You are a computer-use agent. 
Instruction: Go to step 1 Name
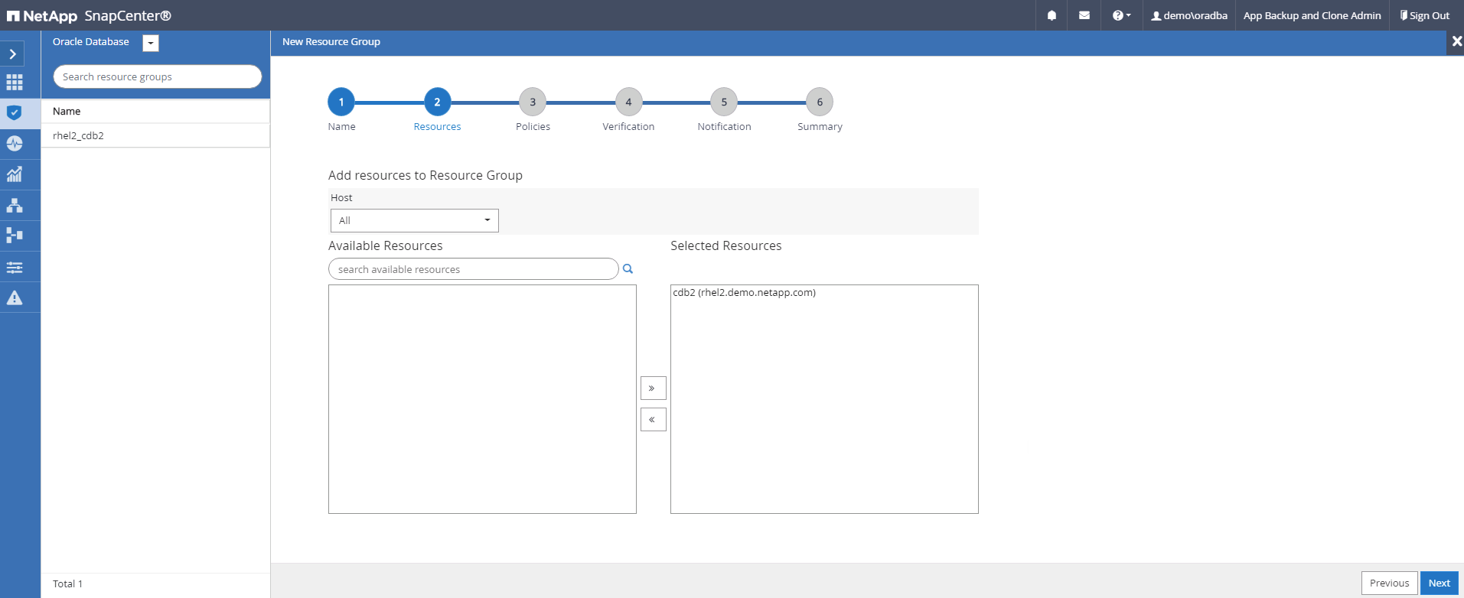[x=341, y=102]
